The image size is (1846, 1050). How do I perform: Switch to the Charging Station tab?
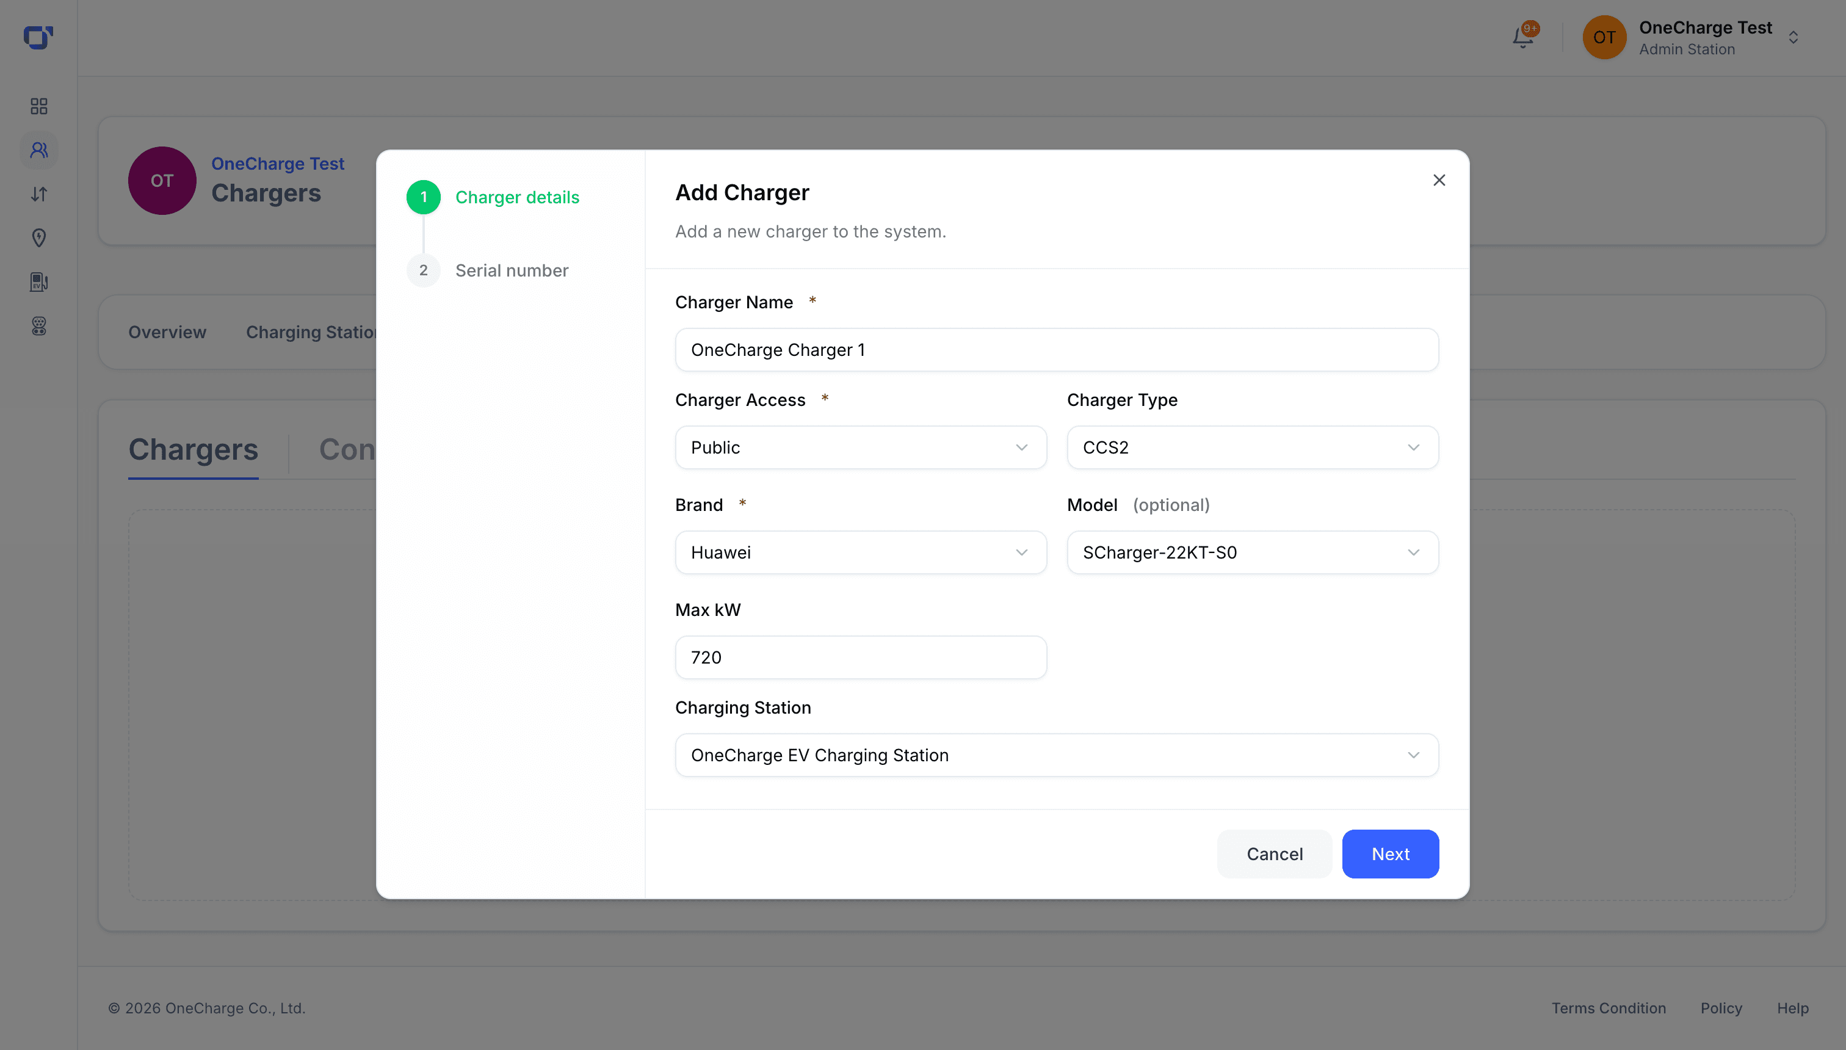(311, 331)
